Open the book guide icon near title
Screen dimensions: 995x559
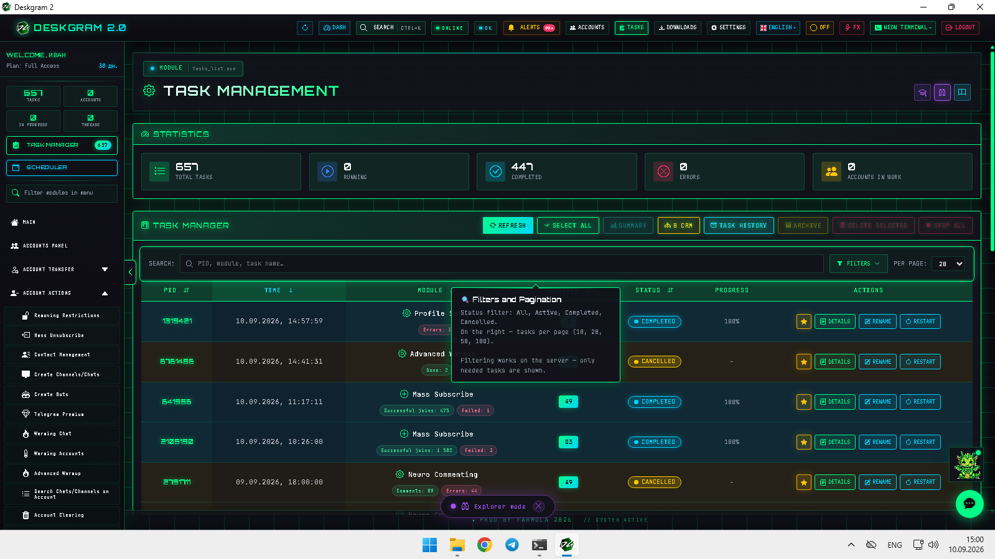coord(962,93)
